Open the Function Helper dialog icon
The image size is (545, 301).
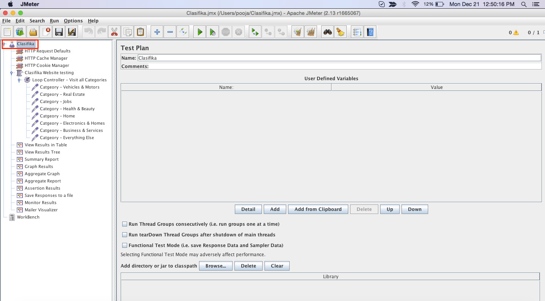click(x=357, y=32)
